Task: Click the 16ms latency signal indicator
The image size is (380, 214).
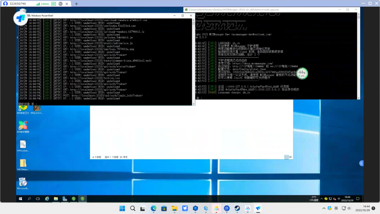Action: pyautogui.click(x=42, y=4)
